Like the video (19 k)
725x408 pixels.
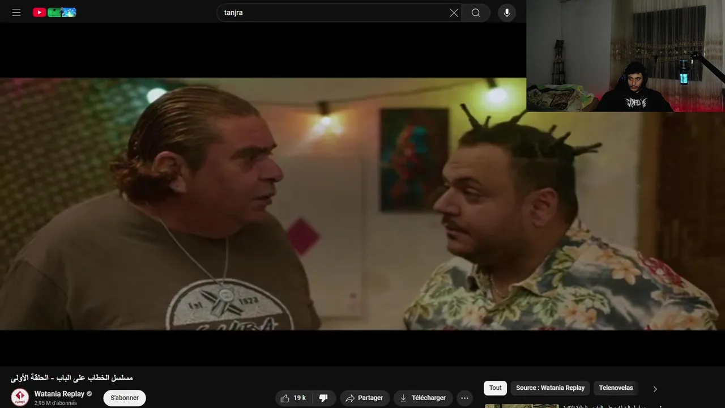tap(293, 398)
